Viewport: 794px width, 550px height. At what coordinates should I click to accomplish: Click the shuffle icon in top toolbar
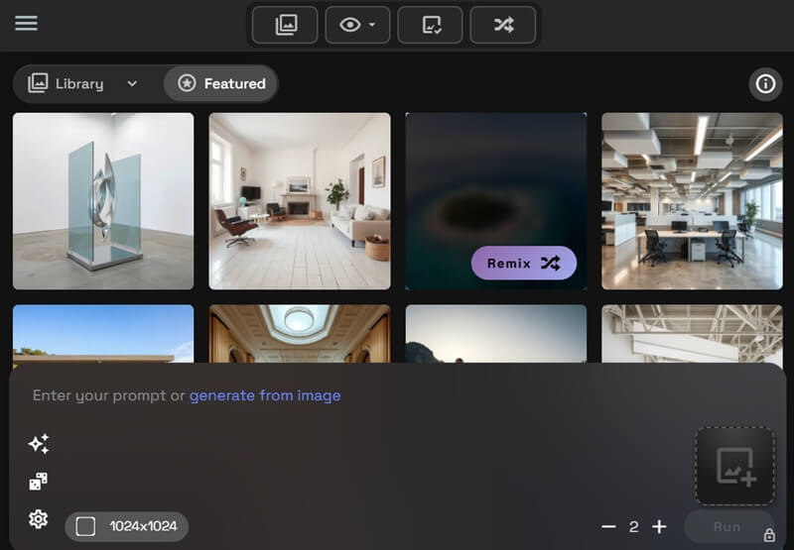[502, 25]
